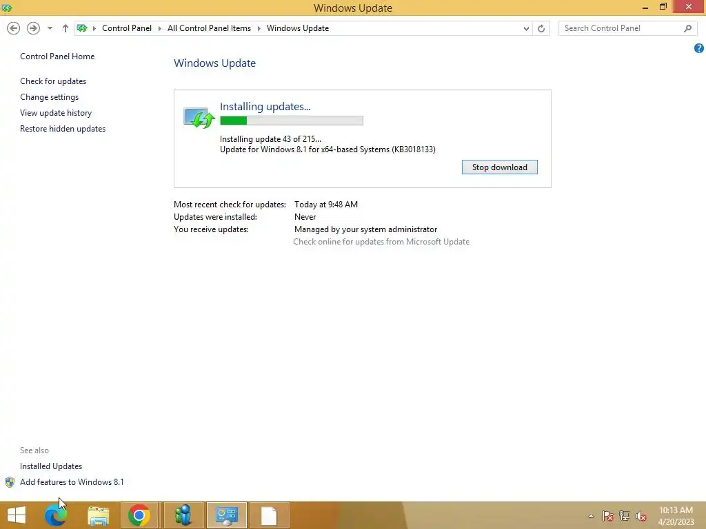Go up one level with the up arrow
This screenshot has width=706, height=529.
click(x=65, y=28)
